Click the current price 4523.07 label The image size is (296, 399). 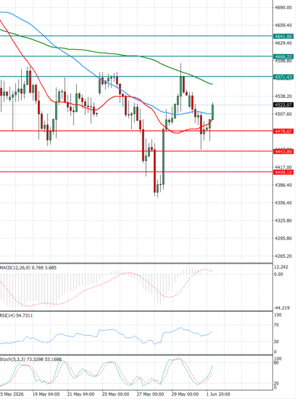coord(283,105)
